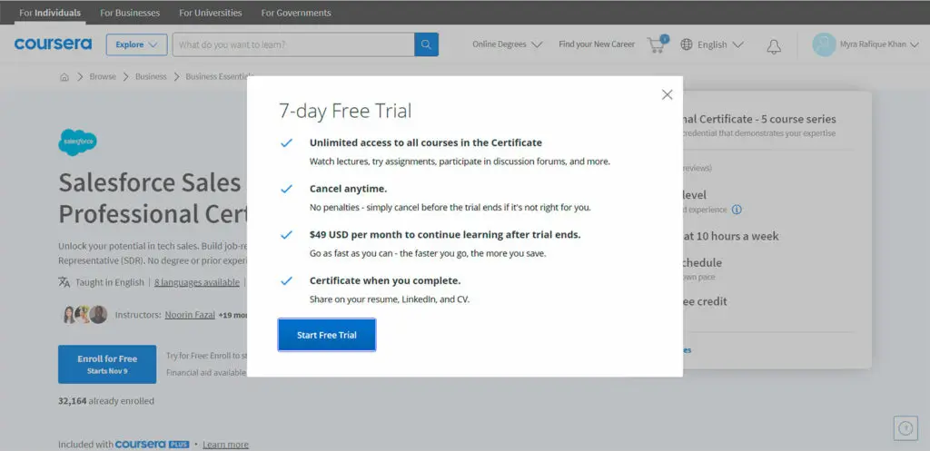Expand the Explore dropdown

(x=136, y=44)
